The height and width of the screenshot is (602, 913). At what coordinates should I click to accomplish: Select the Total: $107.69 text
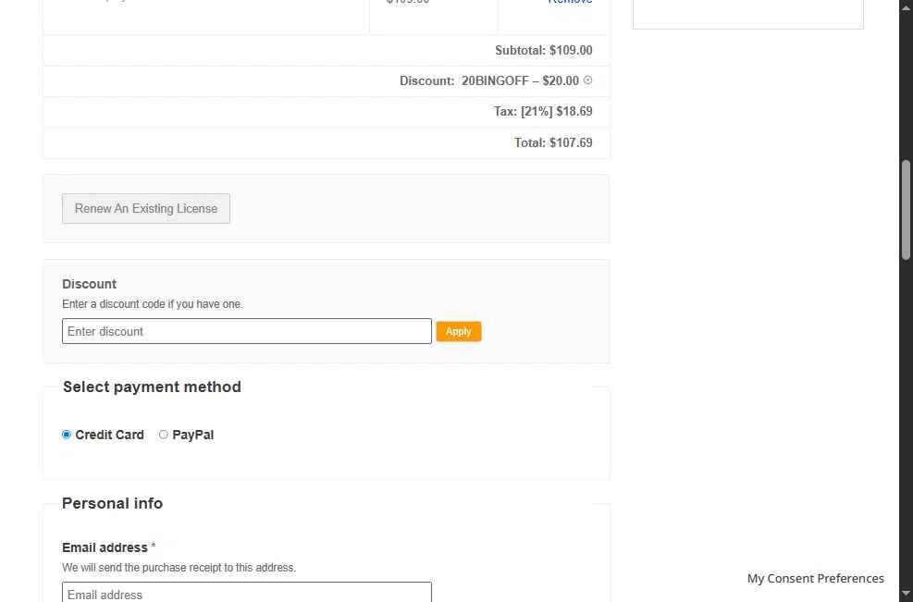(x=553, y=142)
